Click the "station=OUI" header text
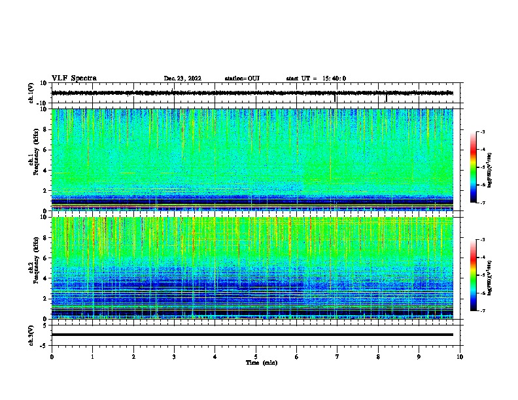The width and height of the screenshot is (518, 400). coord(242,78)
